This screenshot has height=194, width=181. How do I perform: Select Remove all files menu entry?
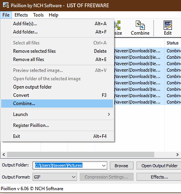pos(57,60)
